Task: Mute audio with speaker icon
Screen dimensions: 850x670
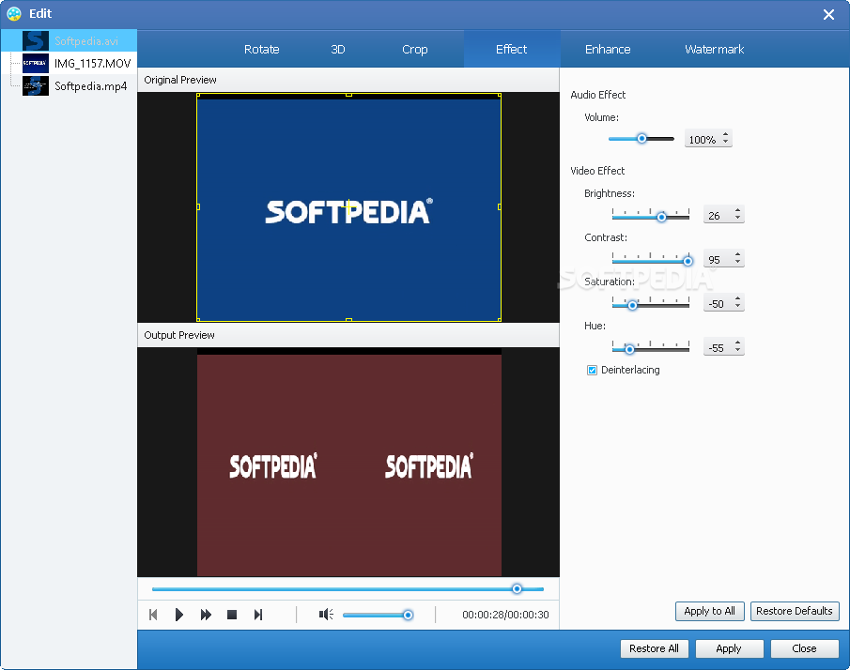Action: tap(326, 615)
